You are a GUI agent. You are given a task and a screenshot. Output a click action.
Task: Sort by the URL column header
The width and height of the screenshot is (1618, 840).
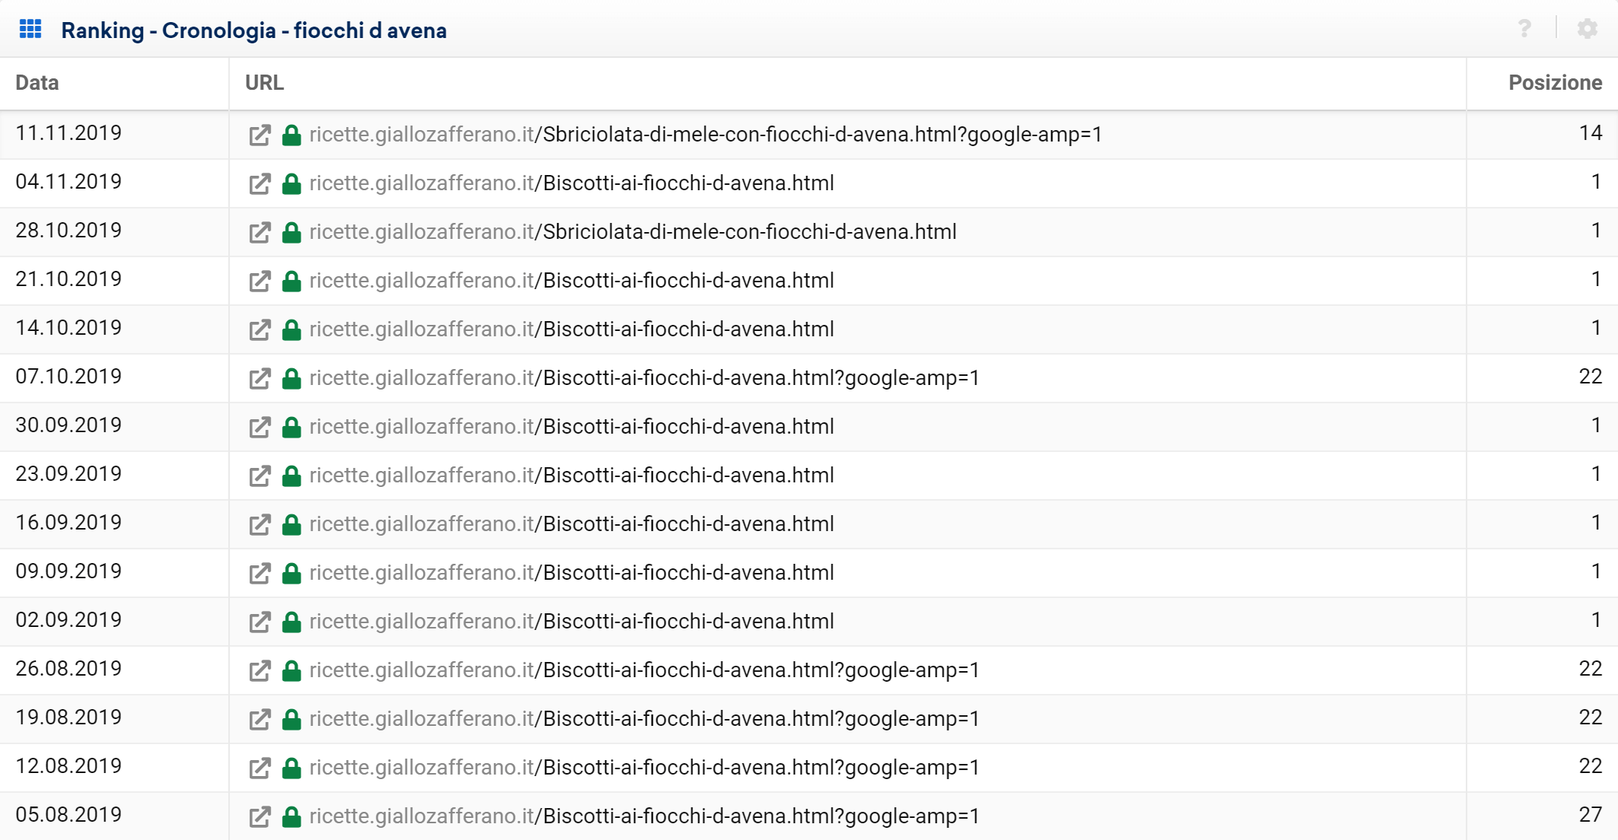tap(264, 83)
